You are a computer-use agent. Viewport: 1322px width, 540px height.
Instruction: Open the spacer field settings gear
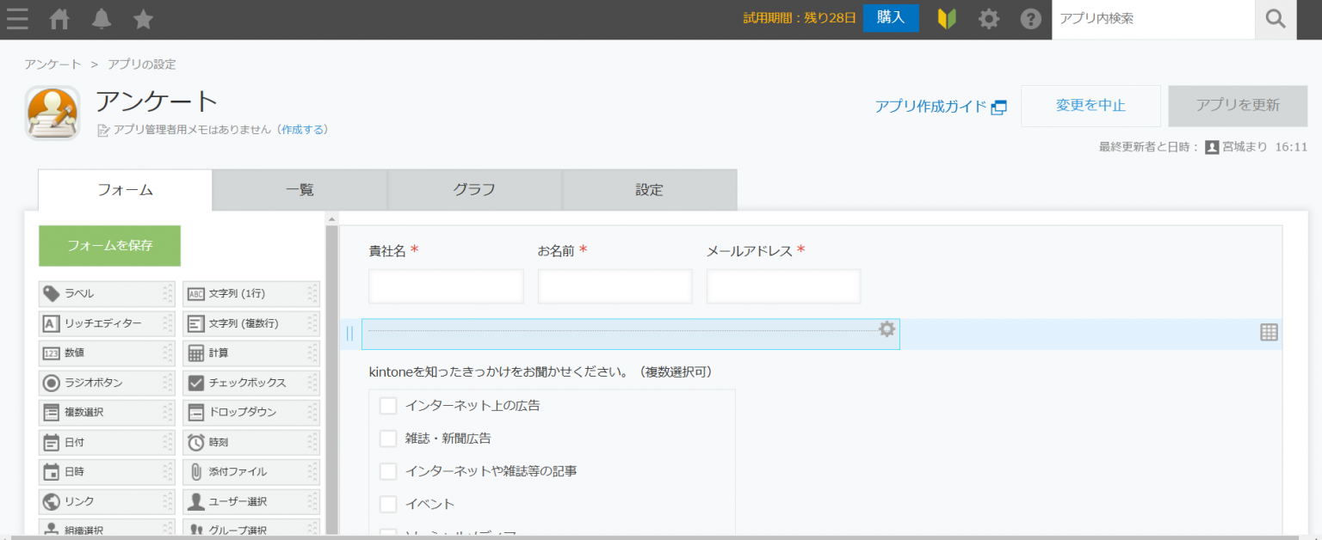point(886,329)
